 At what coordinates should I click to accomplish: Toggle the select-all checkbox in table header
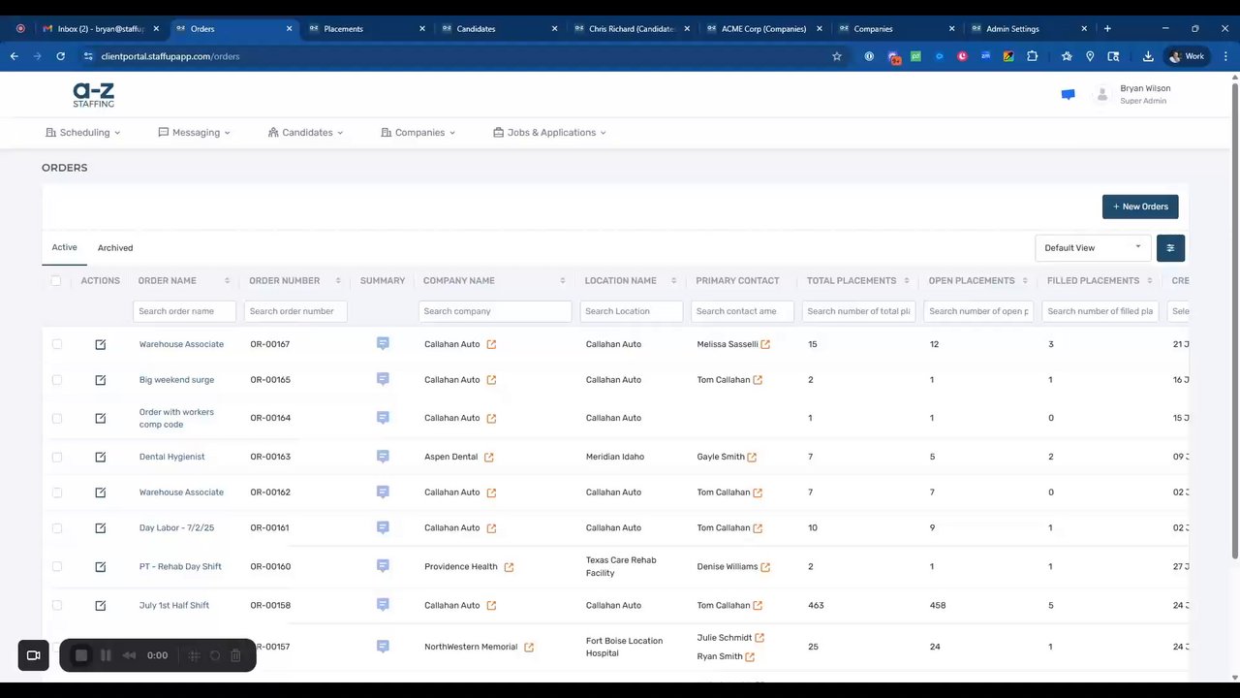coord(56,281)
